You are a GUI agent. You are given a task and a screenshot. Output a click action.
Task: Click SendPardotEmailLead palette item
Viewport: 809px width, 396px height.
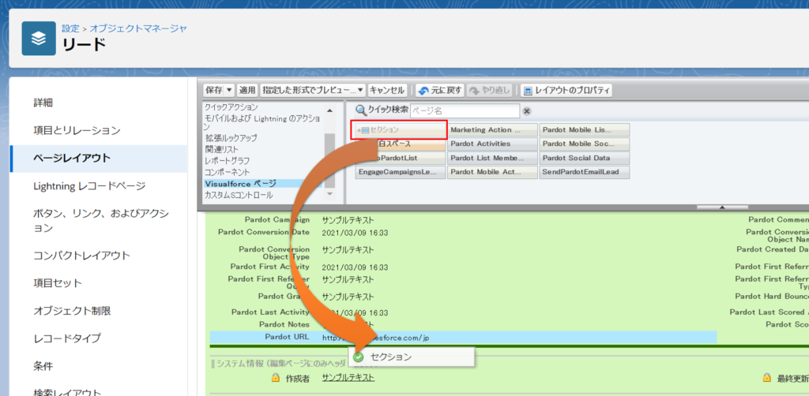coord(585,172)
